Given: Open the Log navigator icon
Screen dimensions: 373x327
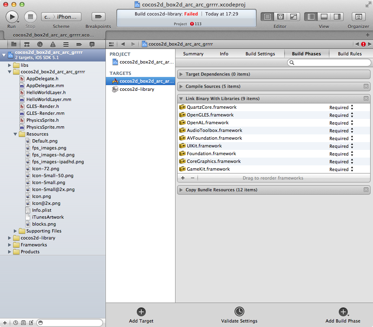Looking at the screenshot, I should pyautogui.click(x=92, y=44).
